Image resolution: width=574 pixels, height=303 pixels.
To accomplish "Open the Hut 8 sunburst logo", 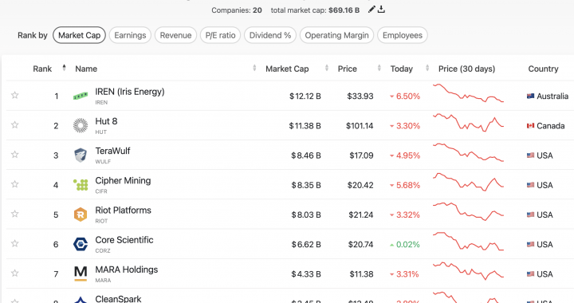I will [x=81, y=125].
